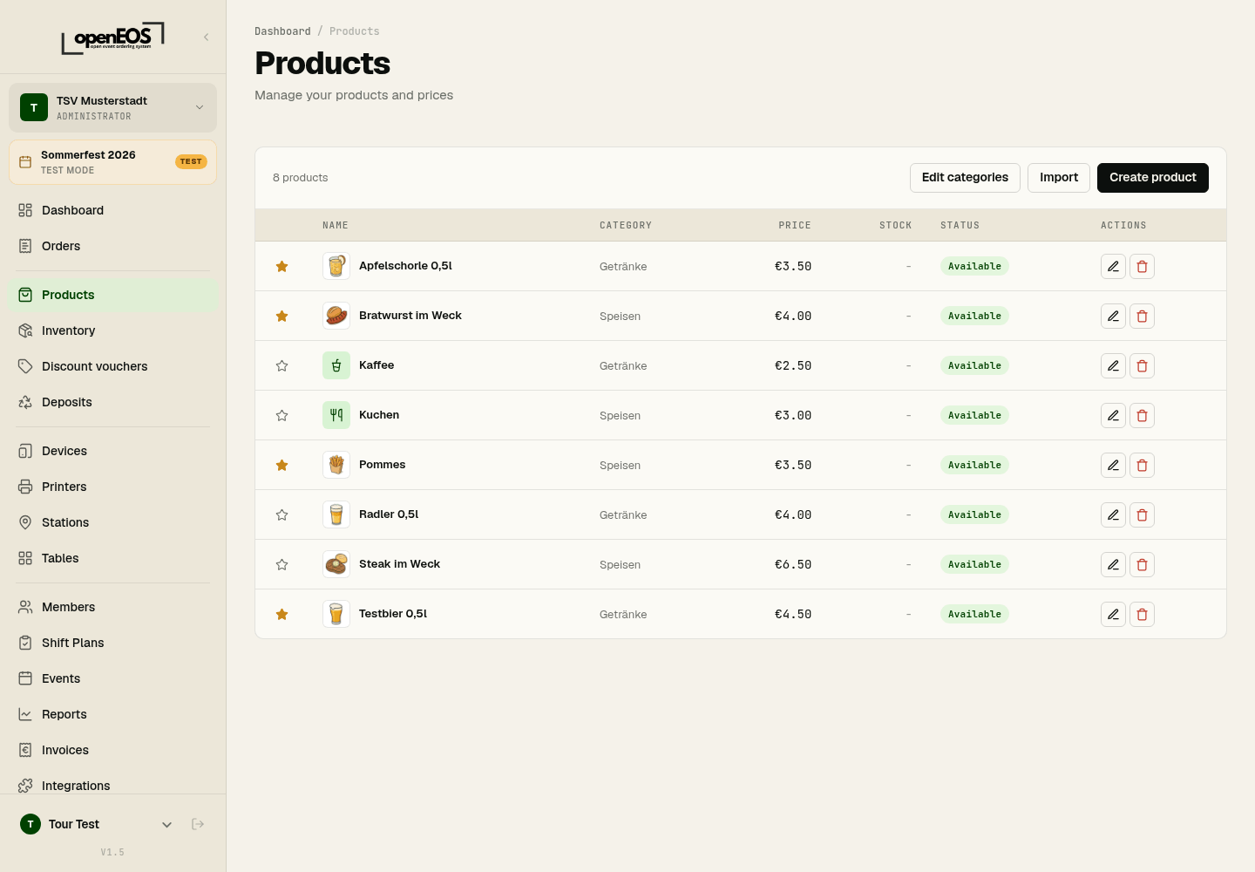Open the Reports page
This screenshot has height=872, width=1255.
click(112, 714)
